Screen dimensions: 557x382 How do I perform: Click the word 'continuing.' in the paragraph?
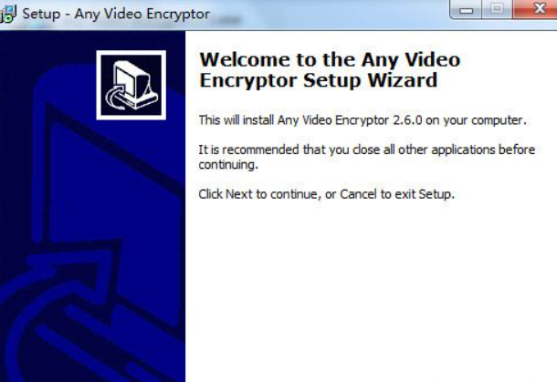point(228,165)
